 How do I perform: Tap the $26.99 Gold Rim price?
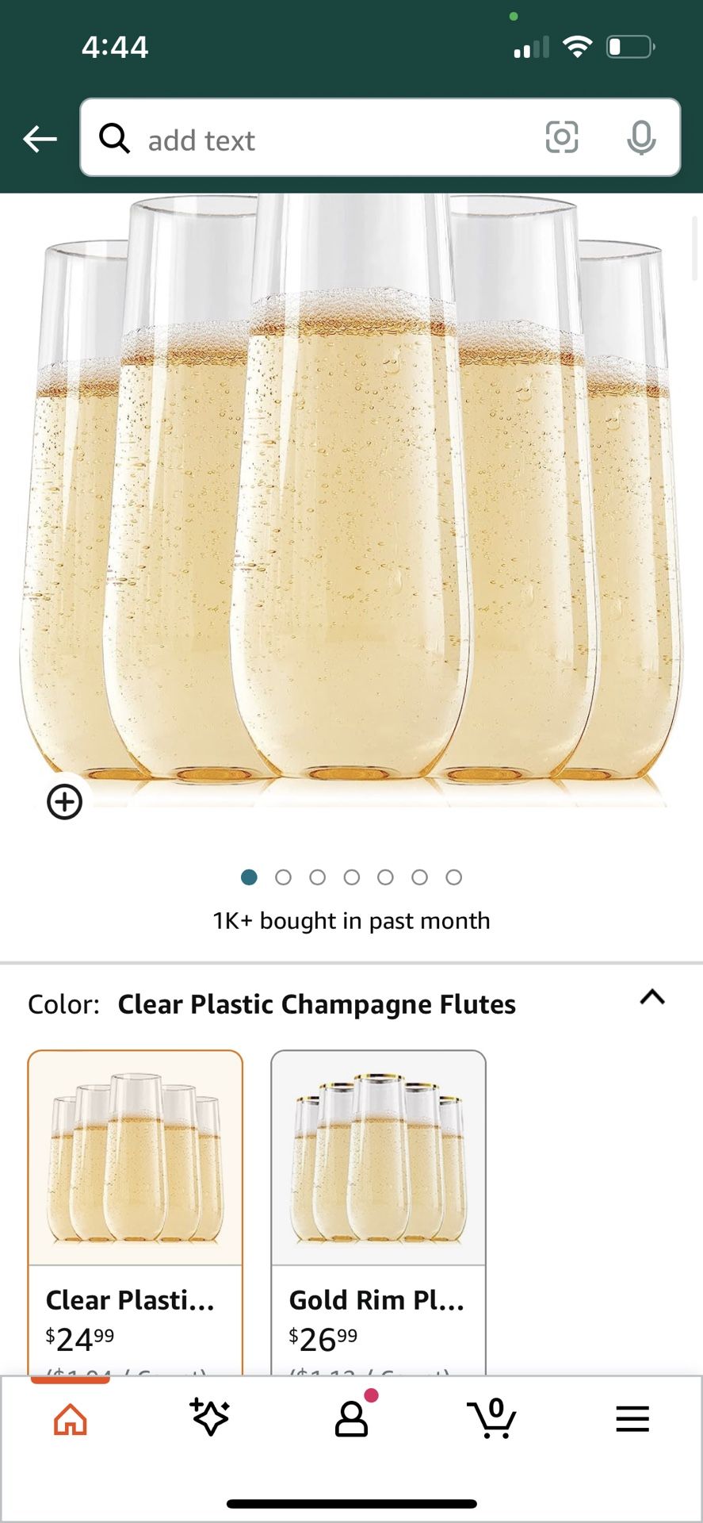pyautogui.click(x=323, y=1340)
